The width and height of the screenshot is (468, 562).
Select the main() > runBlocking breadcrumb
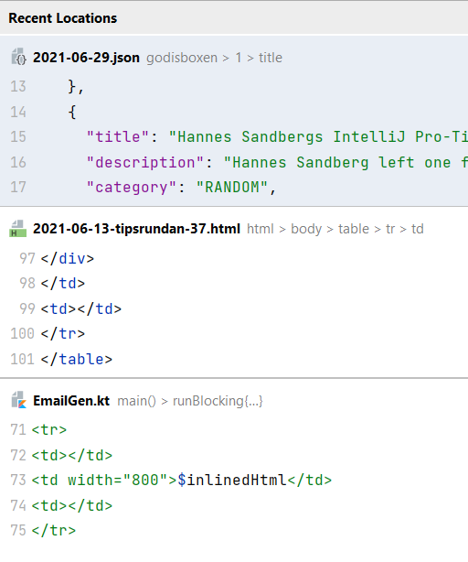[x=190, y=401]
